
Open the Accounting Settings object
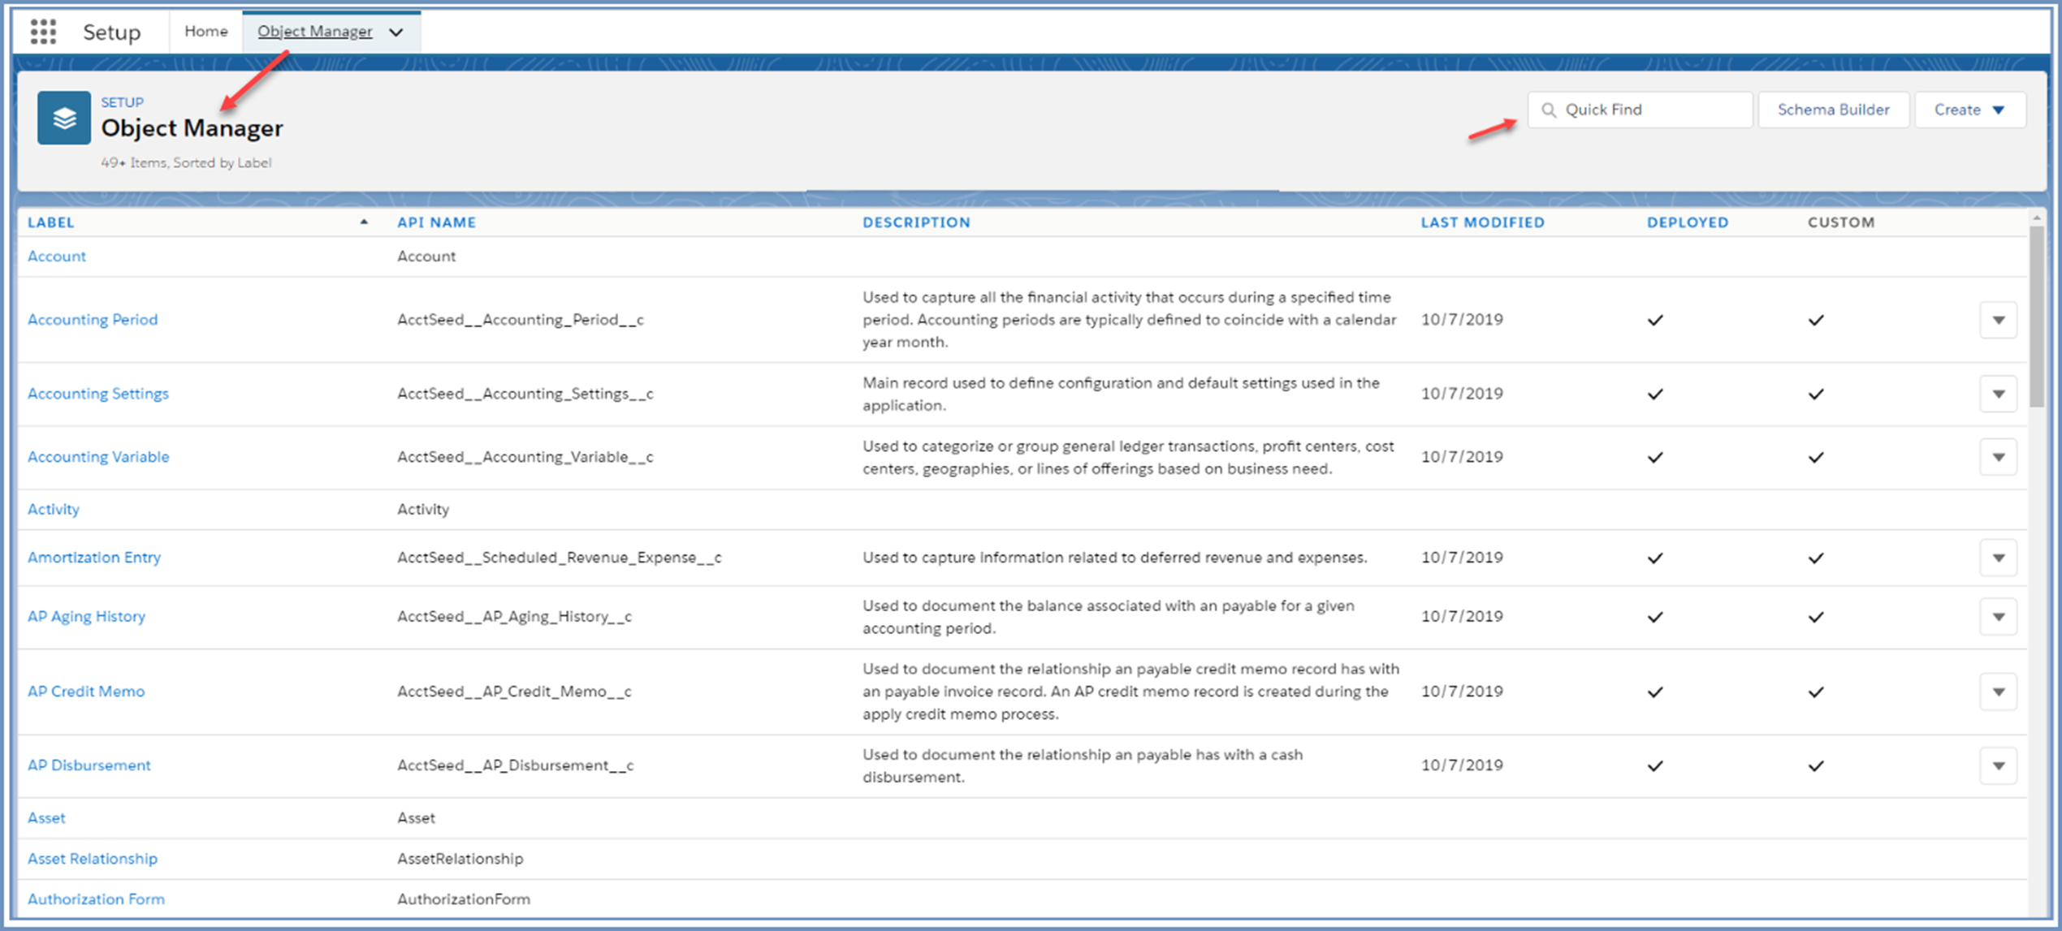(x=98, y=394)
